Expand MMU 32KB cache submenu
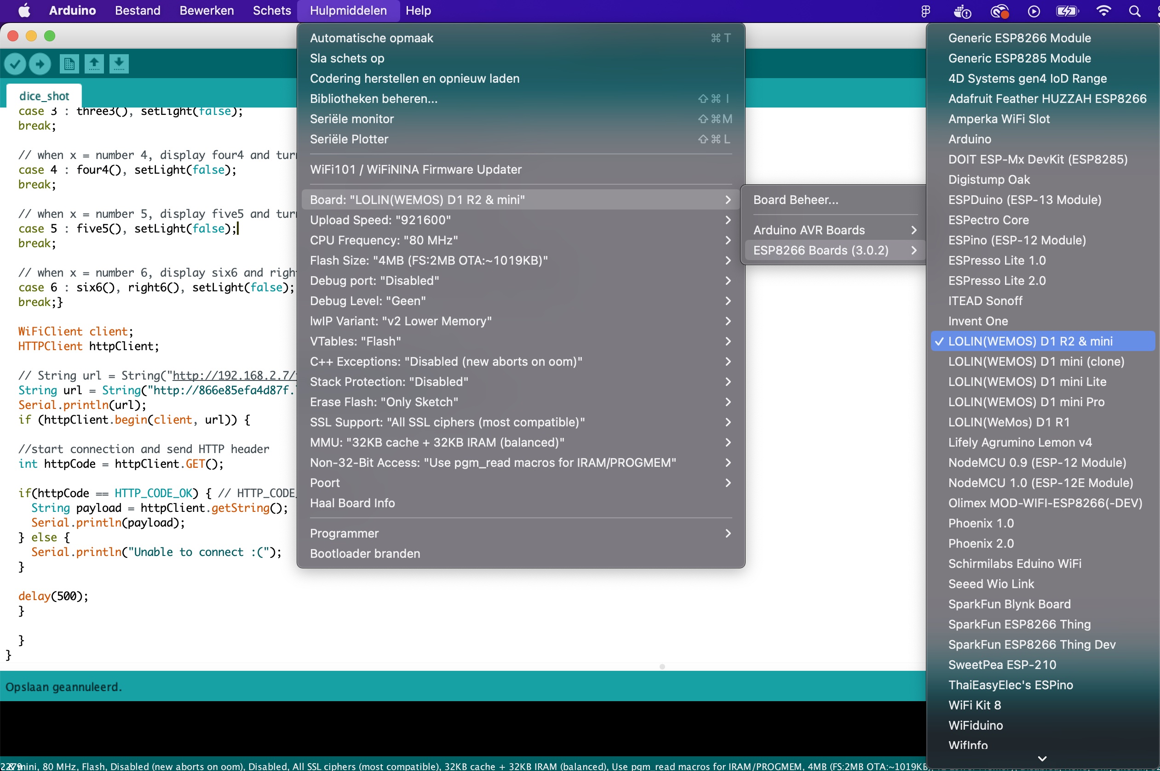The width and height of the screenshot is (1160, 771). tap(521, 442)
